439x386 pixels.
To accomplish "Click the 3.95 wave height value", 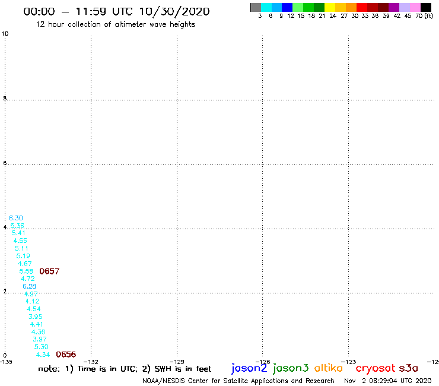I will click(x=36, y=317).
